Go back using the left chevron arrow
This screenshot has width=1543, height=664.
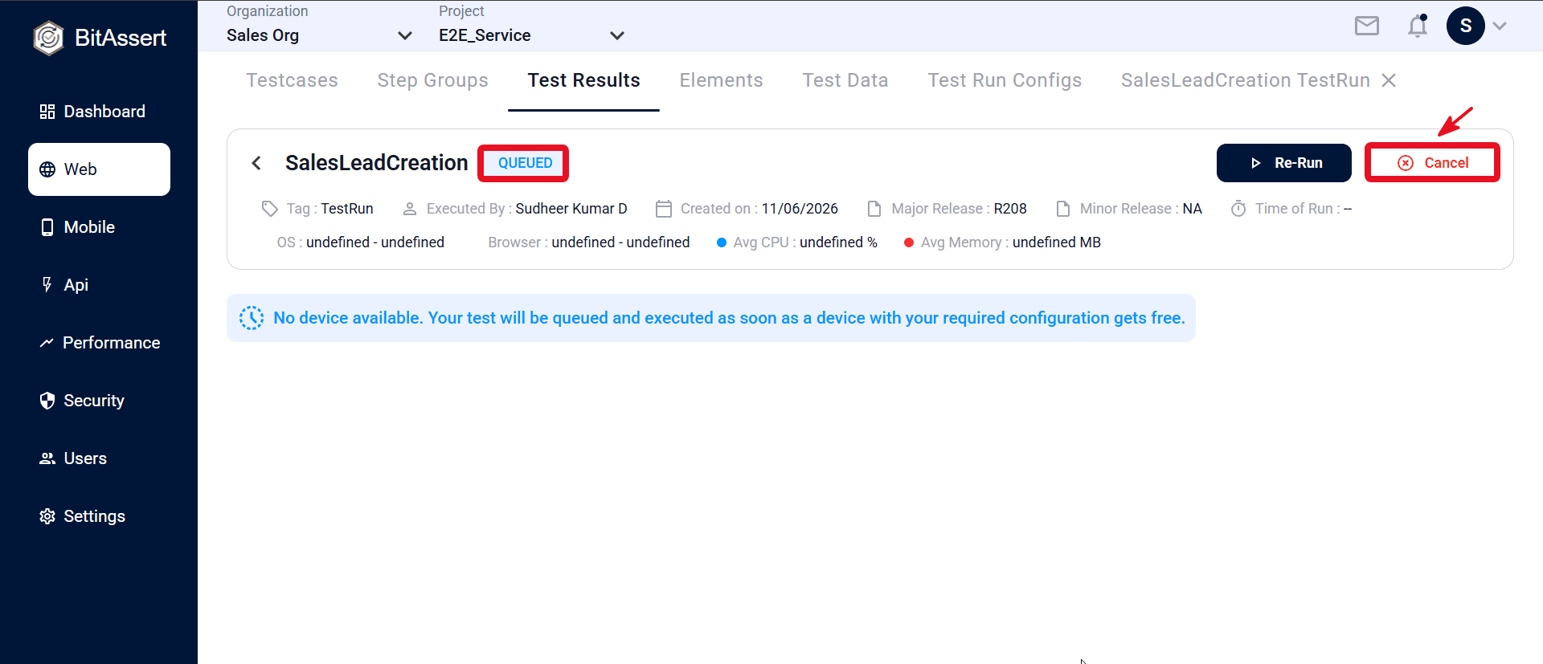click(x=256, y=163)
